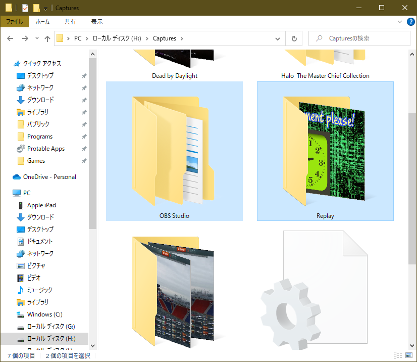Switch to the ホーム ribbon tab

42,22
